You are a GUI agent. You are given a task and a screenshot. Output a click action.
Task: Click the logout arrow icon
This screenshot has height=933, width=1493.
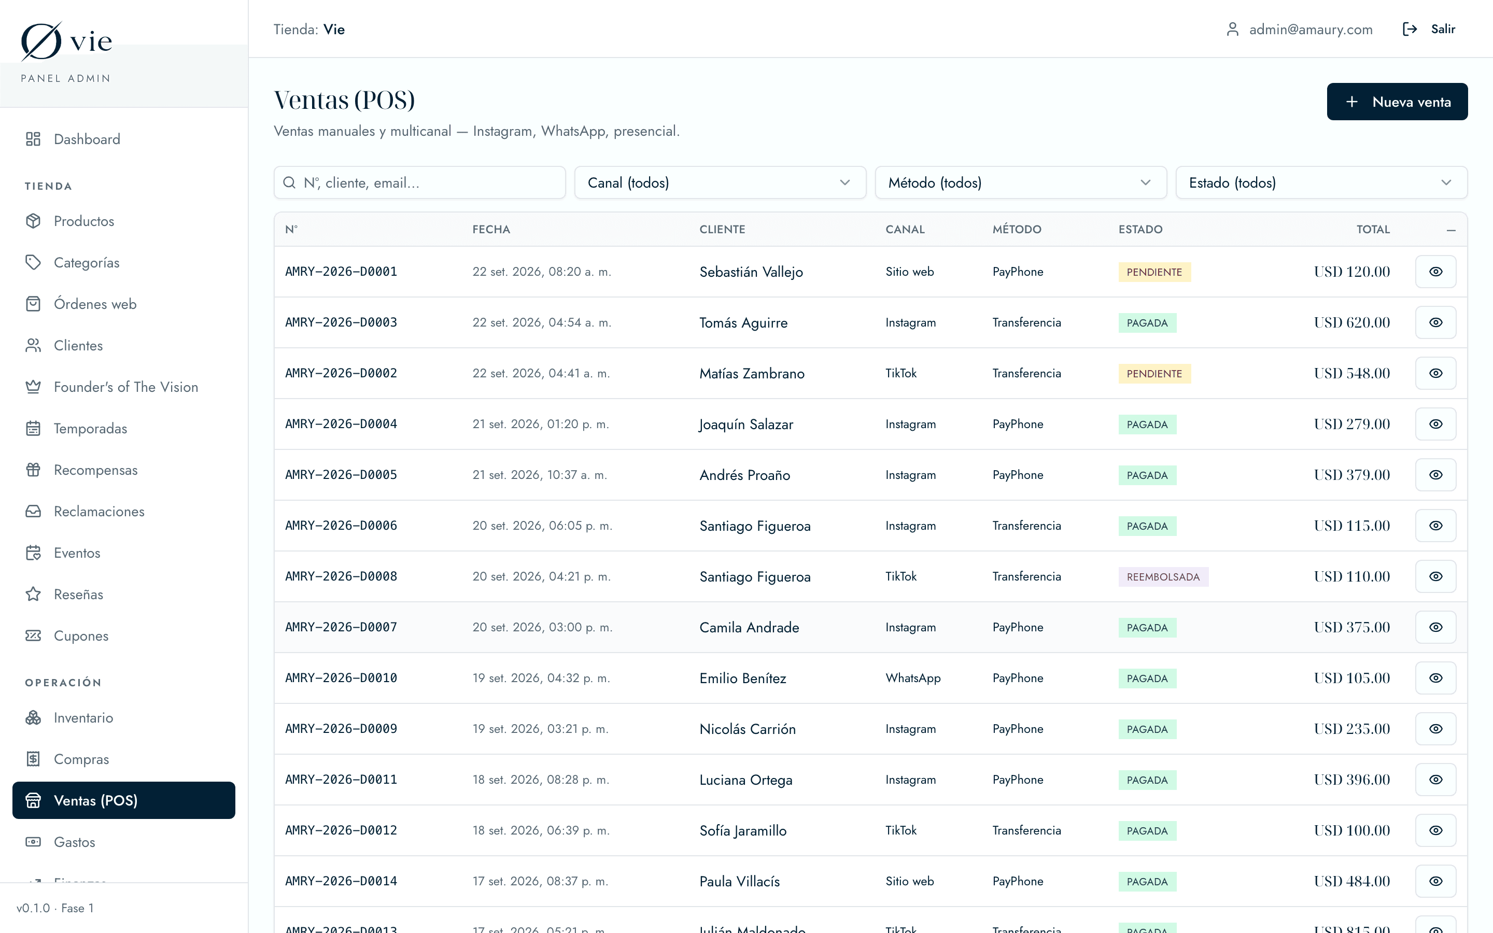tap(1410, 29)
